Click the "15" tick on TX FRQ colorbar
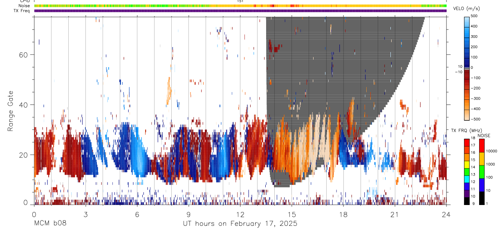502x232 pixels. [473, 161]
